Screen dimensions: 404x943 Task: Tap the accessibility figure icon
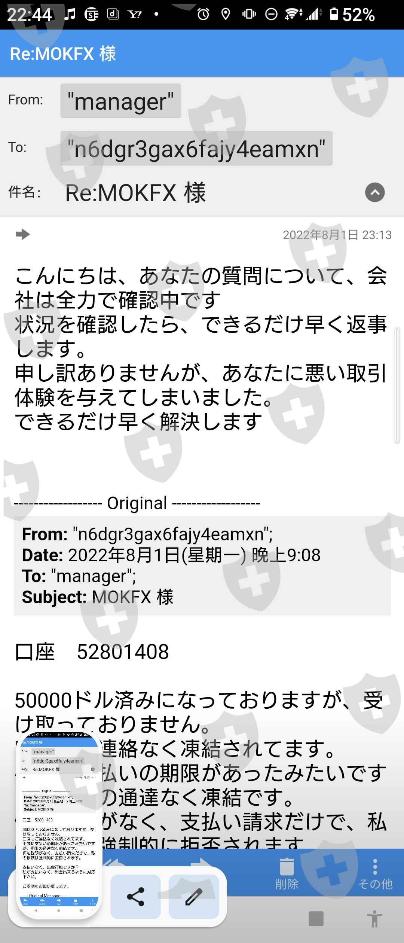coord(374,919)
